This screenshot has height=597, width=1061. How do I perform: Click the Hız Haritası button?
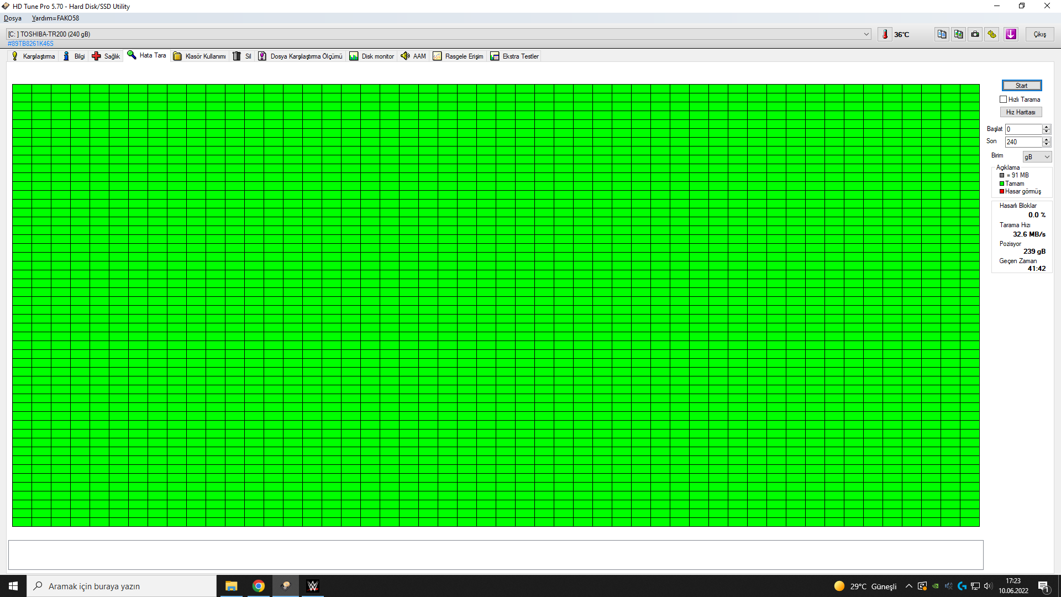[x=1021, y=112]
